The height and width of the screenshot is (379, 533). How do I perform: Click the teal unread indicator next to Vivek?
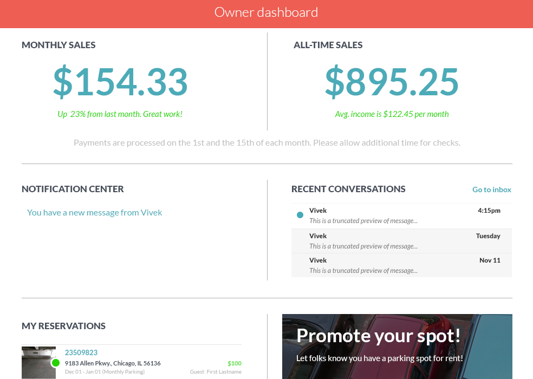(x=300, y=214)
